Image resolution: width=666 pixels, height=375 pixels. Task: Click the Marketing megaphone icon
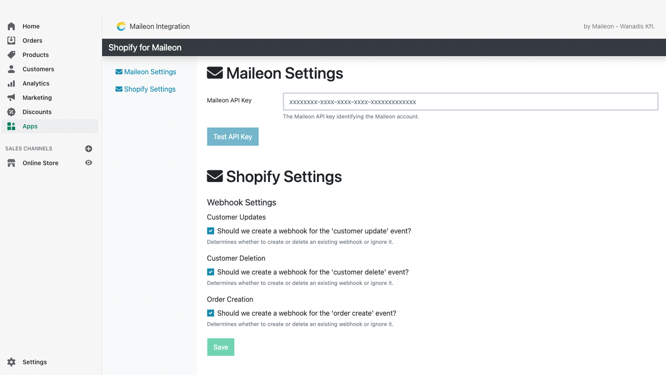tap(11, 97)
